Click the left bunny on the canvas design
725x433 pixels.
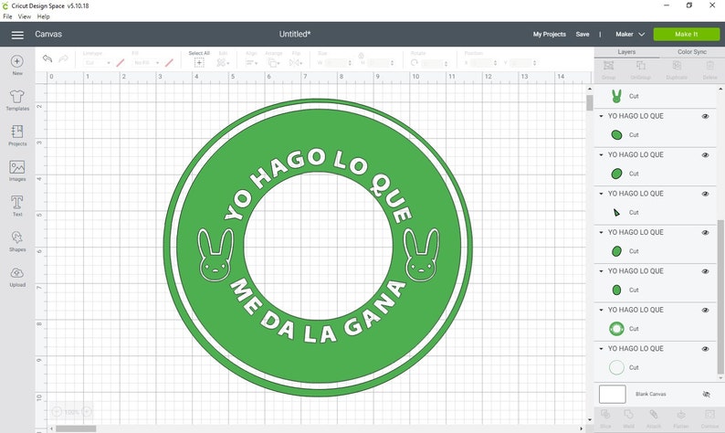click(215, 255)
